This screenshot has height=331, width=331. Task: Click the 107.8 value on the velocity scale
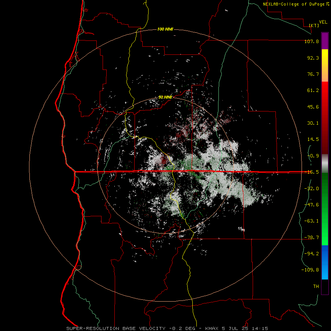point(312,41)
